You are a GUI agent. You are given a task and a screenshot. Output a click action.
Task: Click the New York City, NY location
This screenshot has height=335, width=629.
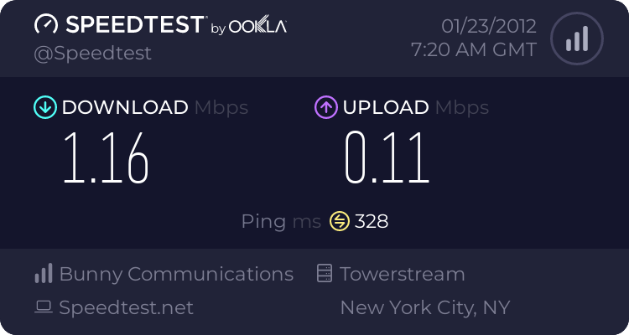click(425, 307)
